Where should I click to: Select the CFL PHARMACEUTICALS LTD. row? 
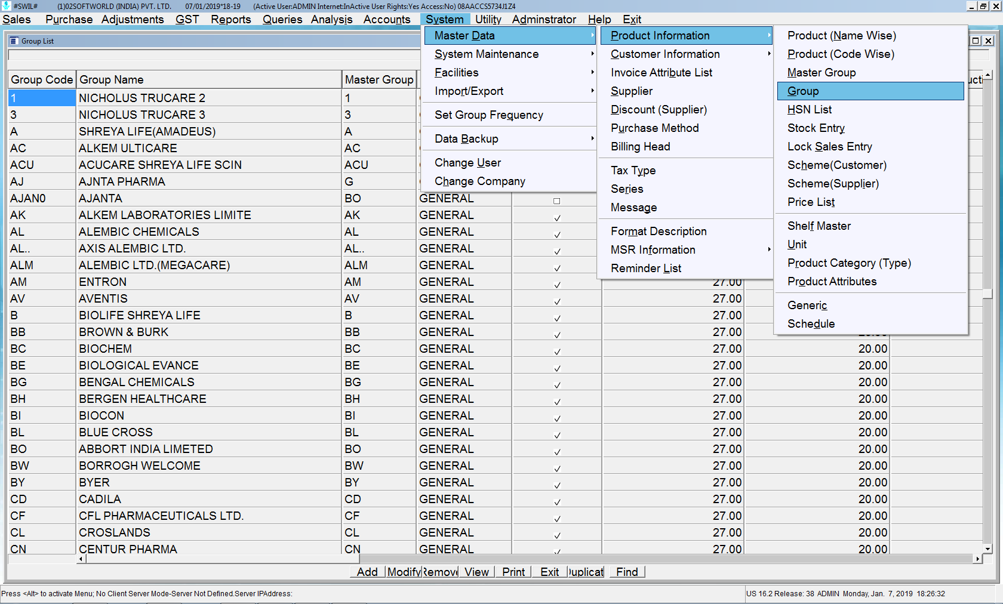(x=209, y=516)
